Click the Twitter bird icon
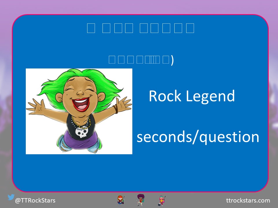Viewport: 278px width, 208px height. (x=11, y=197)
